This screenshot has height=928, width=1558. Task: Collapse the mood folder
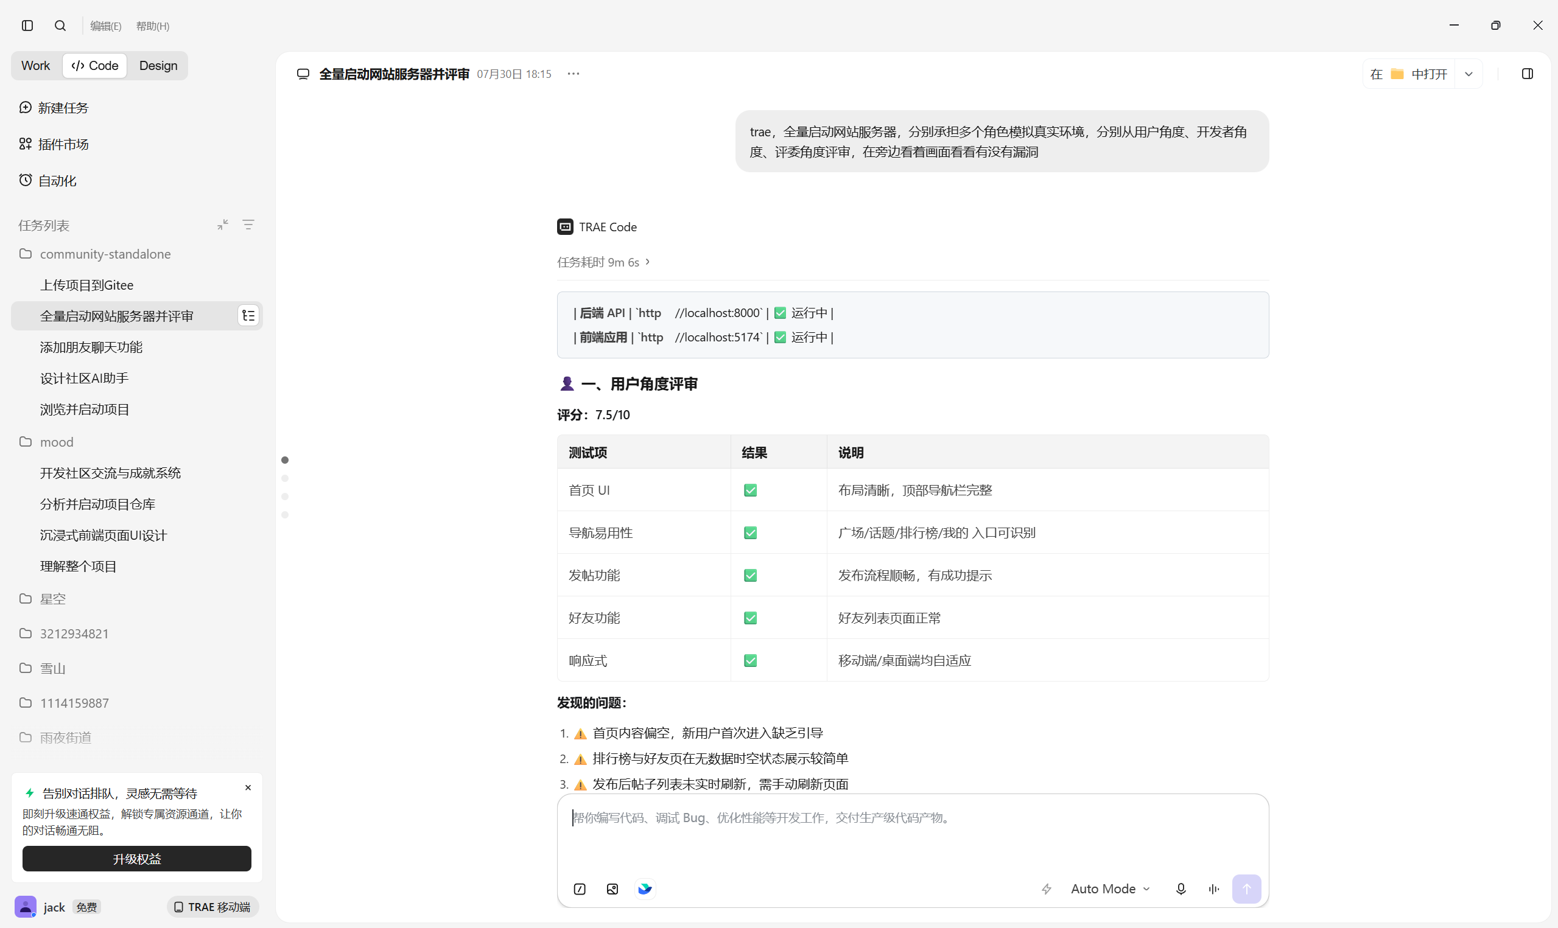point(137,442)
